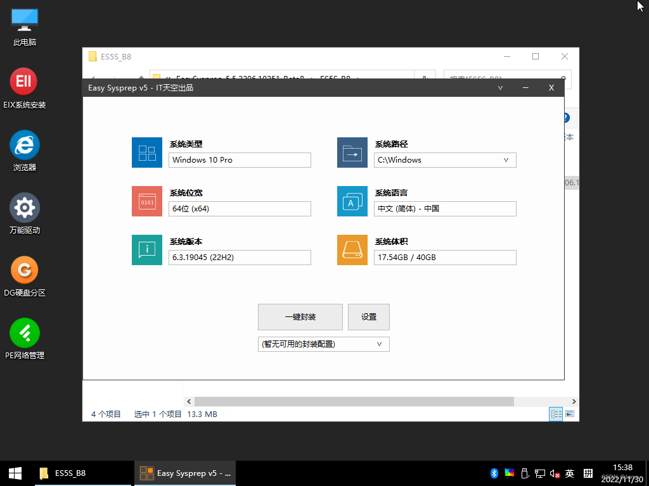Click the 选中 1 个项目 13.3 MB status text
The width and height of the screenshot is (649, 486).
(176, 414)
